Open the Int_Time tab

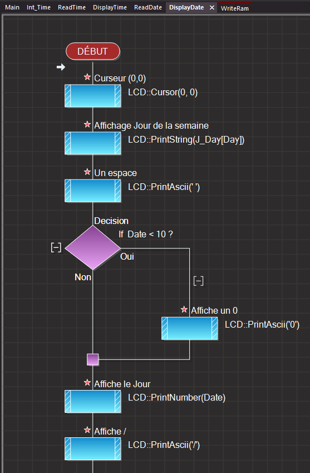38,8
